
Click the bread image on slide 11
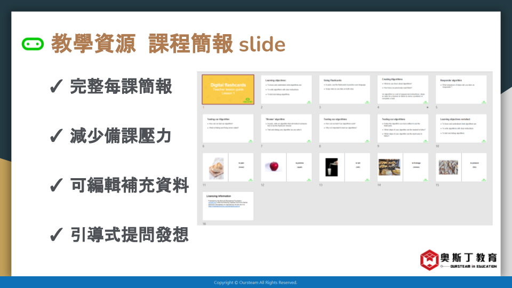coord(216,167)
